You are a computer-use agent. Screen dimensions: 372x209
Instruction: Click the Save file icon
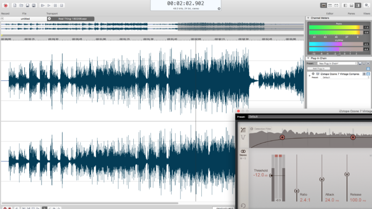pyautogui.click(x=28, y=5)
